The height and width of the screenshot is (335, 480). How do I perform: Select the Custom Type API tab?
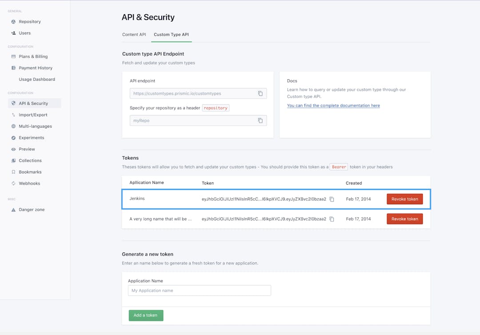point(171,34)
